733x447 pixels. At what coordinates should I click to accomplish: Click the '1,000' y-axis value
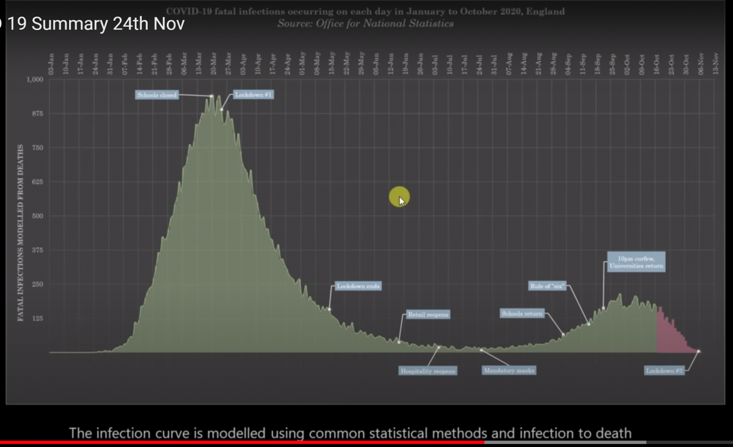pos(35,79)
